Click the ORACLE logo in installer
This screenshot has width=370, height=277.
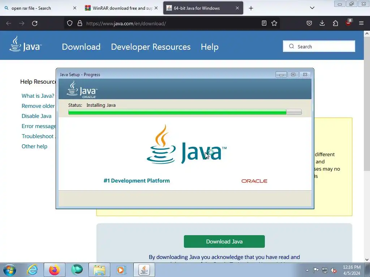pos(254,181)
